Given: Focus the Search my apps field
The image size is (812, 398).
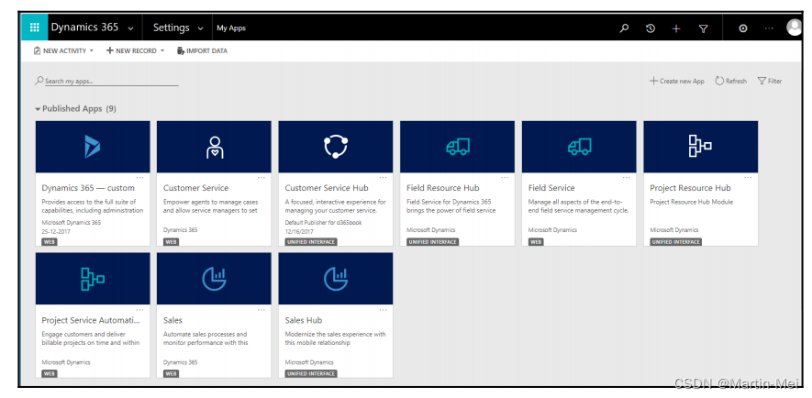Looking at the screenshot, I should click(x=106, y=82).
